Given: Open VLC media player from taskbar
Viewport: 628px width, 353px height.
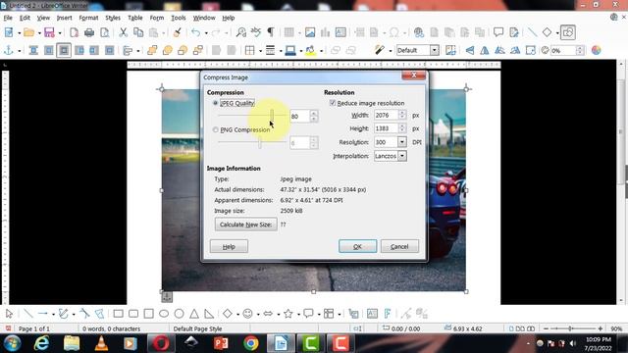Looking at the screenshot, I should click(x=101, y=343).
